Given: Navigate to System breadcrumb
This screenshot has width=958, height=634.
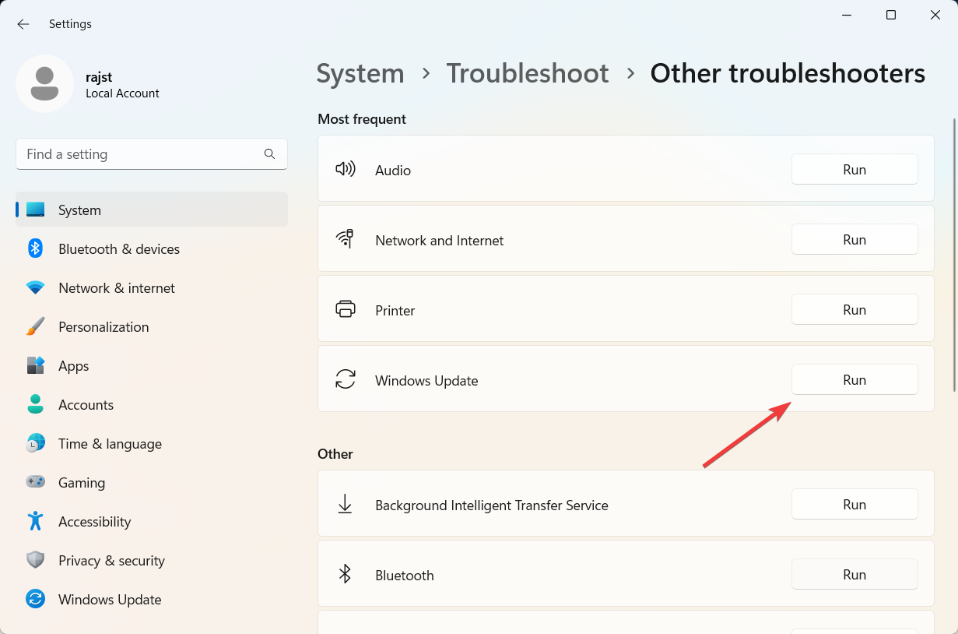Looking at the screenshot, I should pyautogui.click(x=360, y=73).
